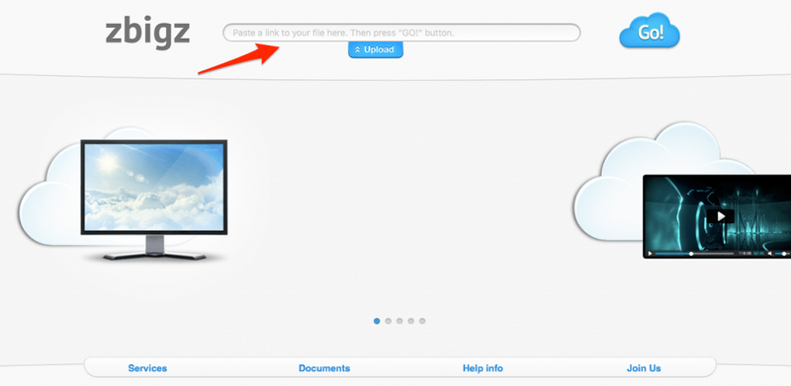Click the small play button in video controls
This screenshot has height=386, width=791.
pyautogui.click(x=651, y=254)
